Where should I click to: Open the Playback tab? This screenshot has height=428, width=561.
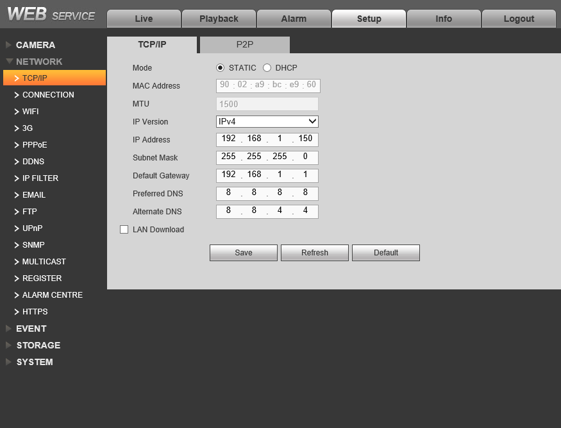(219, 19)
